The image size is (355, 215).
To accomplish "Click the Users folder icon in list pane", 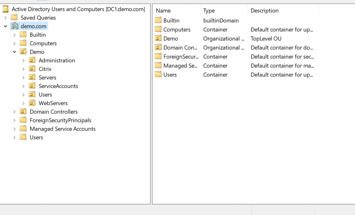I will click(x=158, y=74).
